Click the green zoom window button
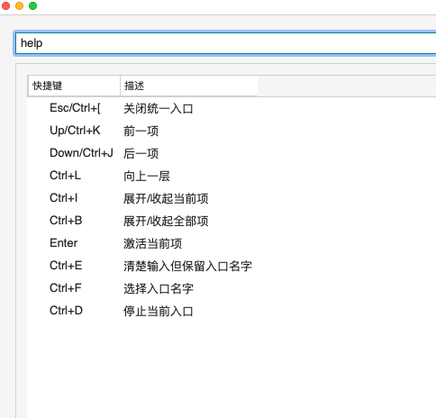 pyautogui.click(x=32, y=5)
